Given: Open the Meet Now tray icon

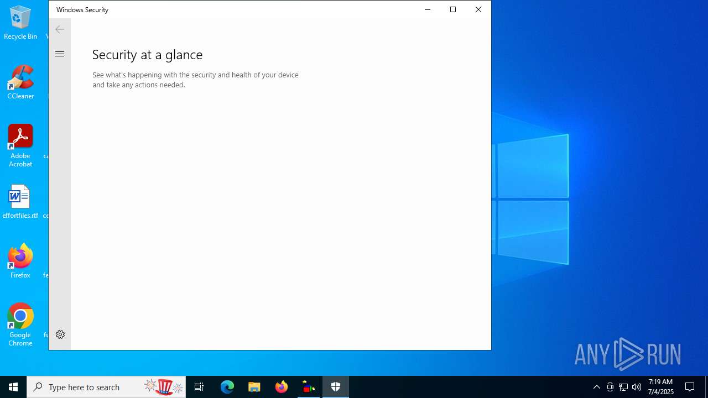Looking at the screenshot, I should coord(610,387).
